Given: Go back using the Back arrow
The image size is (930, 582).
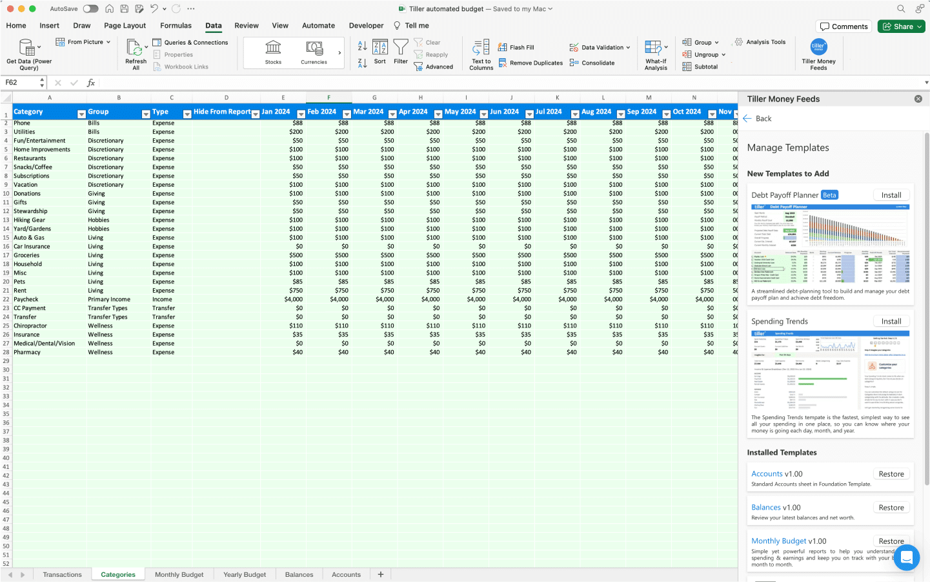Looking at the screenshot, I should [x=757, y=118].
